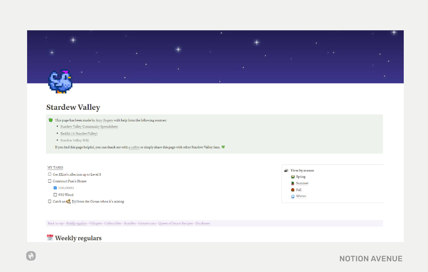Image resolution: width=428 pixels, height=272 pixels.
Task: Click the Spring cauliflower icon
Action: click(294, 176)
